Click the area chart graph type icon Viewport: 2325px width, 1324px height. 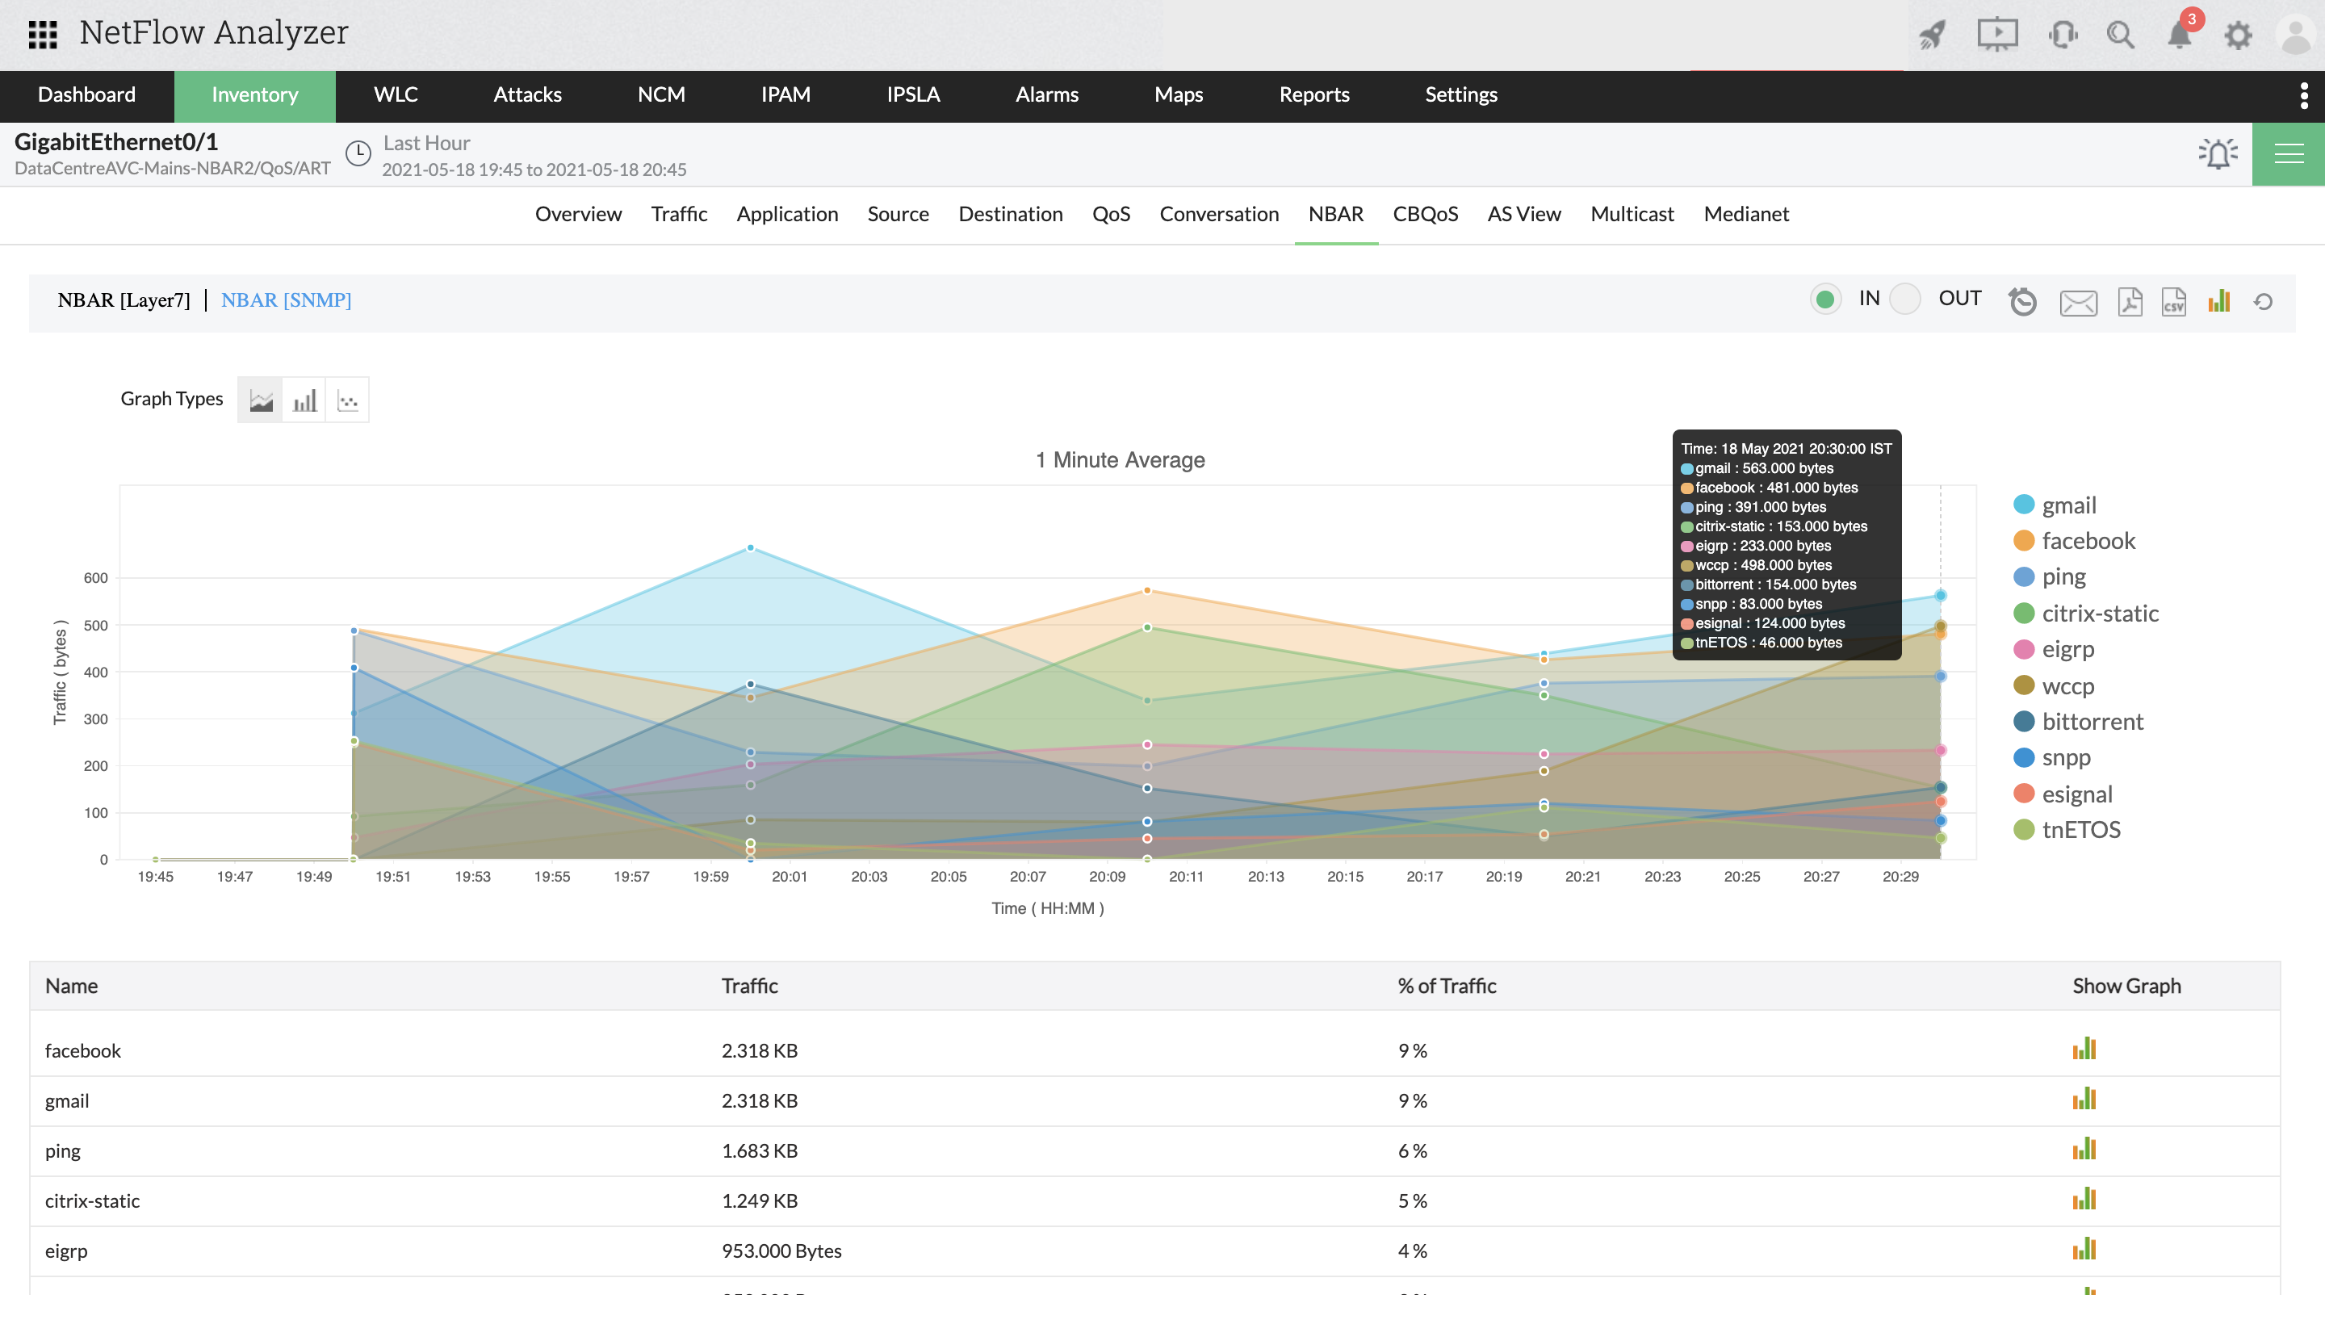[x=260, y=400]
